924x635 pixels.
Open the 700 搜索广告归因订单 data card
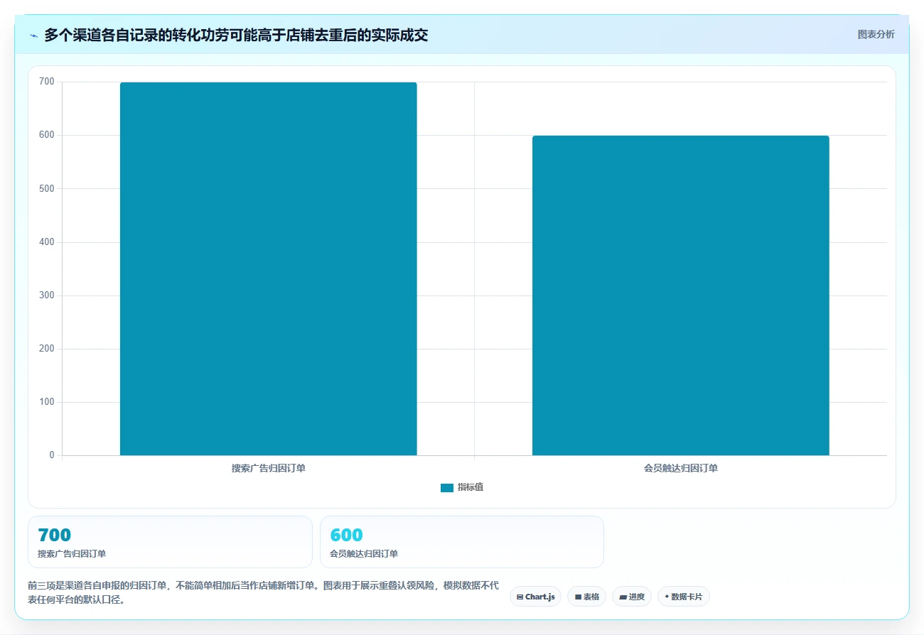click(170, 542)
